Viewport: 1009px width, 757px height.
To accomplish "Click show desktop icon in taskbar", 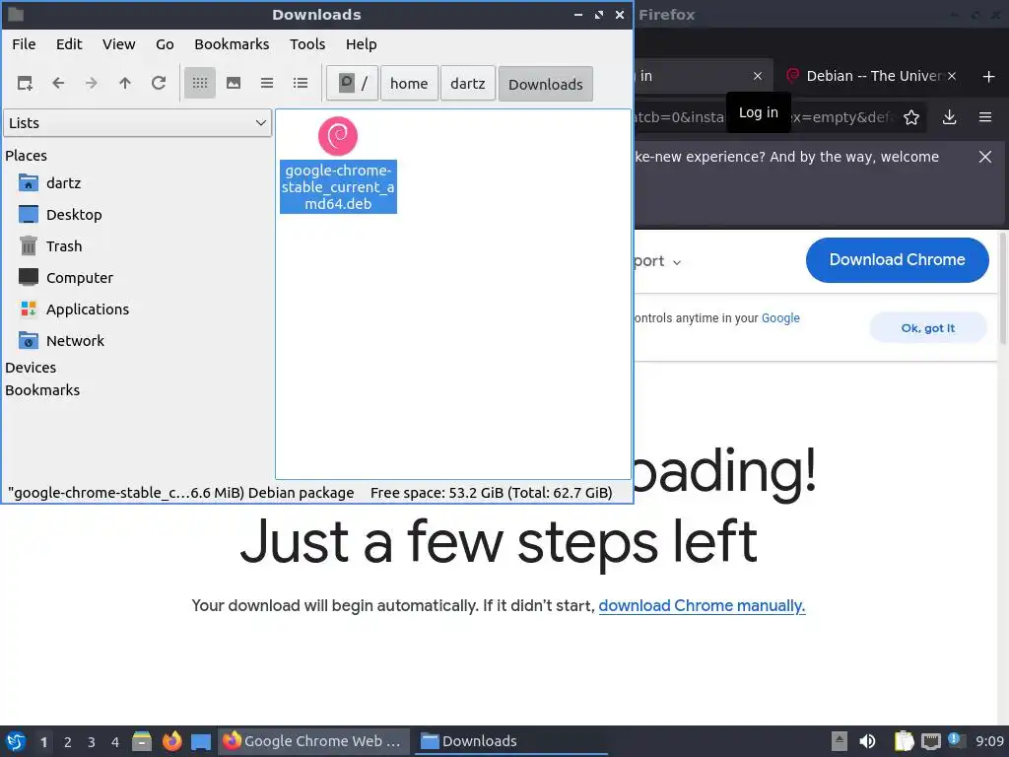I will pyautogui.click(x=201, y=741).
